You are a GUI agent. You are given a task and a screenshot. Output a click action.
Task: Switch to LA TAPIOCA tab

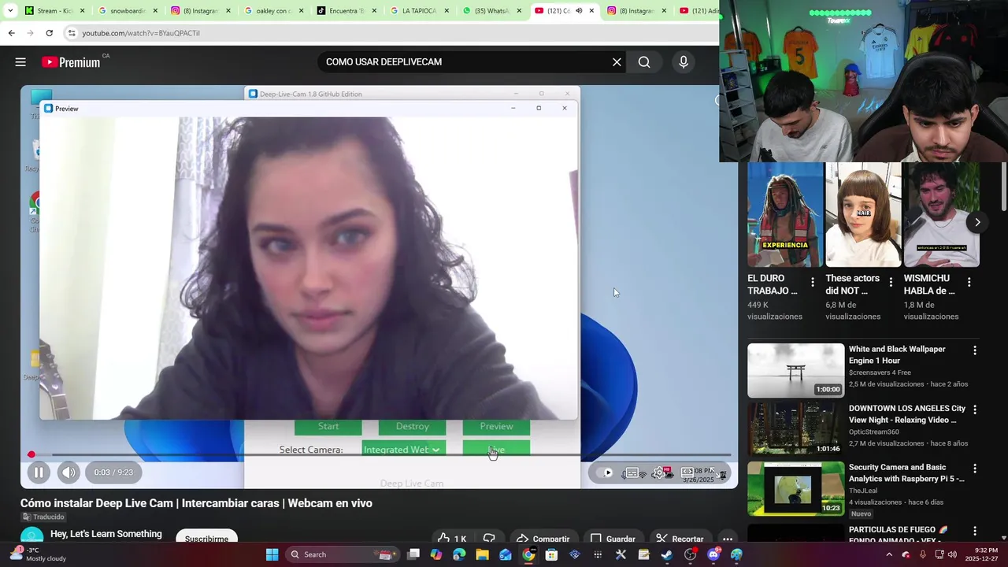[x=417, y=11]
